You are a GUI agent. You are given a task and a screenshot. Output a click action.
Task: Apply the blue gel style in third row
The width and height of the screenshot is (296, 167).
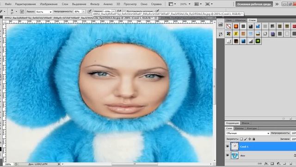pos(243,41)
